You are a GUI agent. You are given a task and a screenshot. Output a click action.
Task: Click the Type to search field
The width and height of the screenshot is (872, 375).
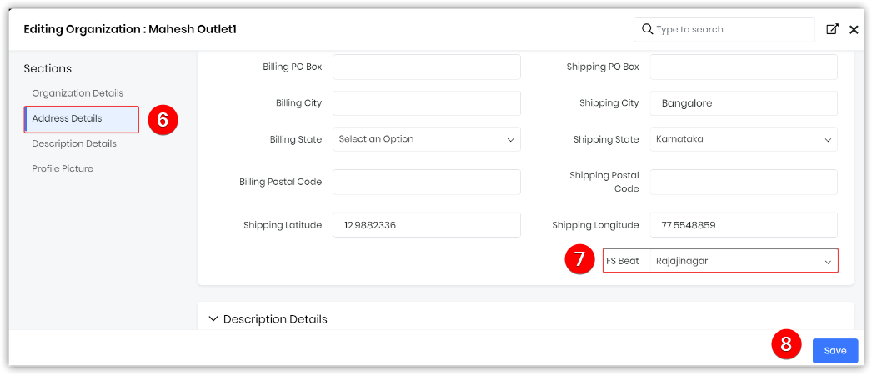[x=731, y=29]
